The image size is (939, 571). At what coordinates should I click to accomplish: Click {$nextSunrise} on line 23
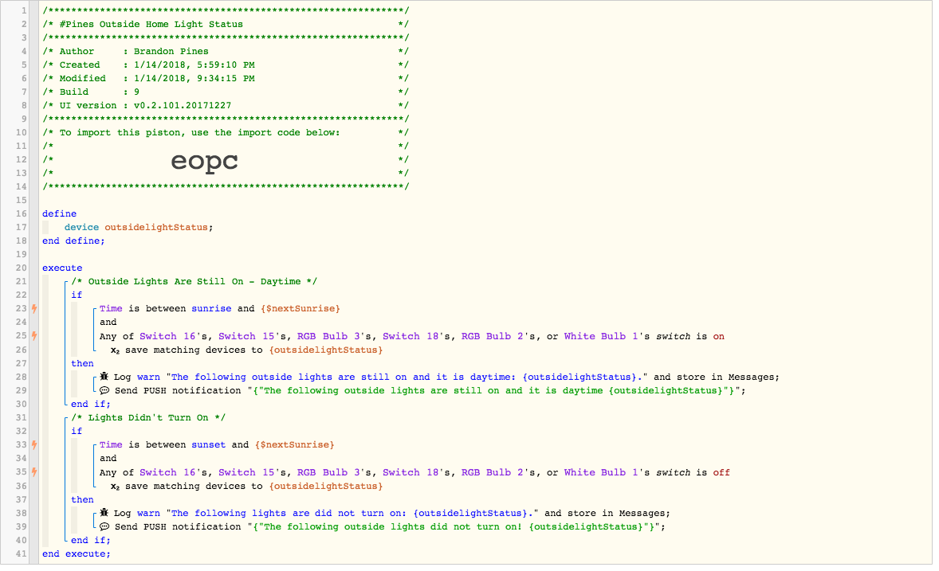(300, 309)
